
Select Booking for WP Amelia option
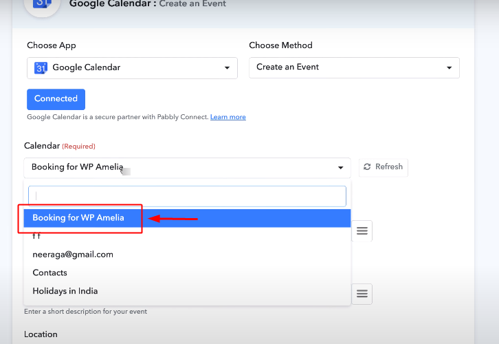[x=187, y=218]
